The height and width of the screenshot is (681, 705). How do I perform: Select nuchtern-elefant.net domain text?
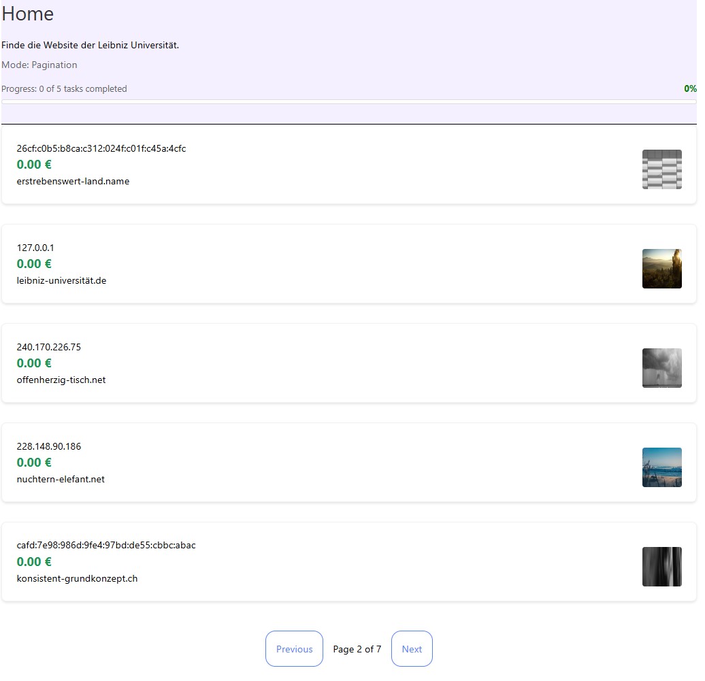click(61, 479)
